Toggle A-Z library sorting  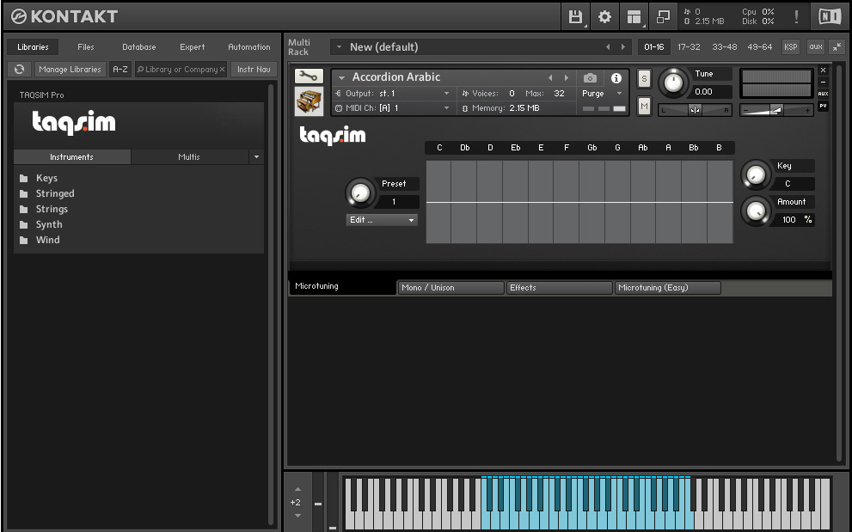(120, 69)
